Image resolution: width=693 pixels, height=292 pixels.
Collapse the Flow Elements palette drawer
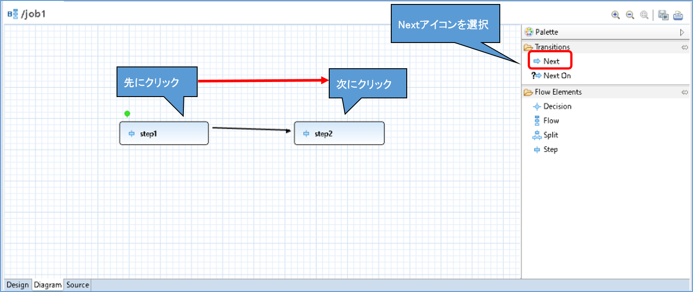(558, 92)
